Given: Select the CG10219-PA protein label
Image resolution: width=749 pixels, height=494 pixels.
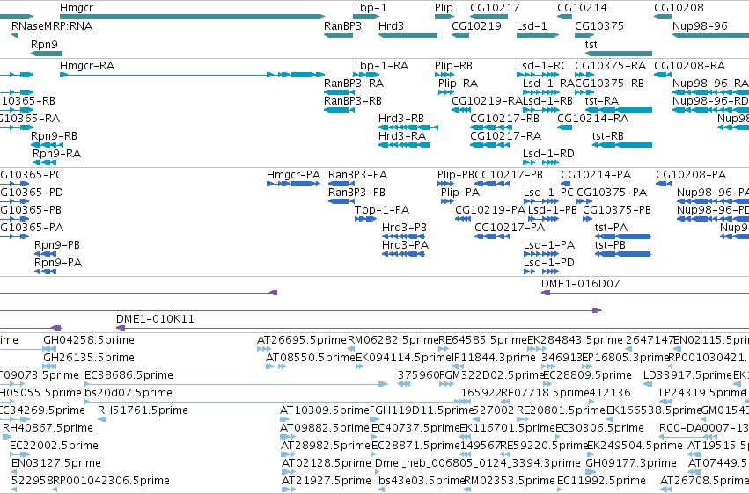Looking at the screenshot, I should coord(489,210).
